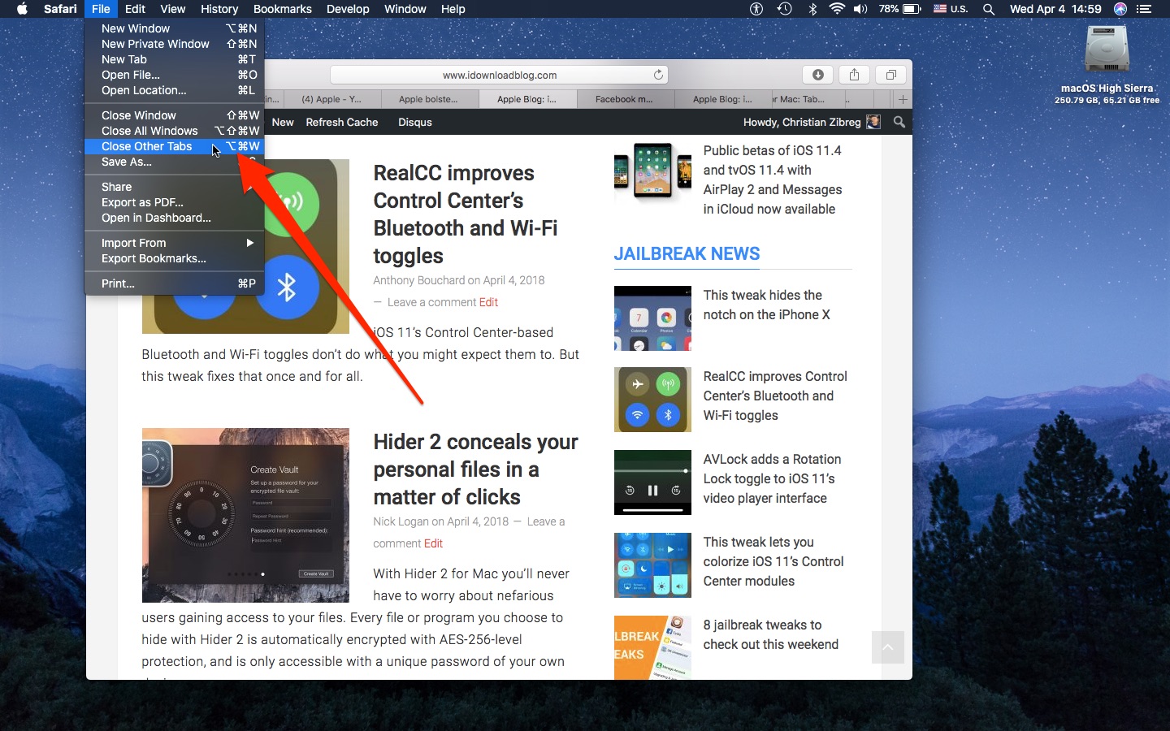Open the U.S. input source menu
Screen dimensions: 1170x731
951,9
